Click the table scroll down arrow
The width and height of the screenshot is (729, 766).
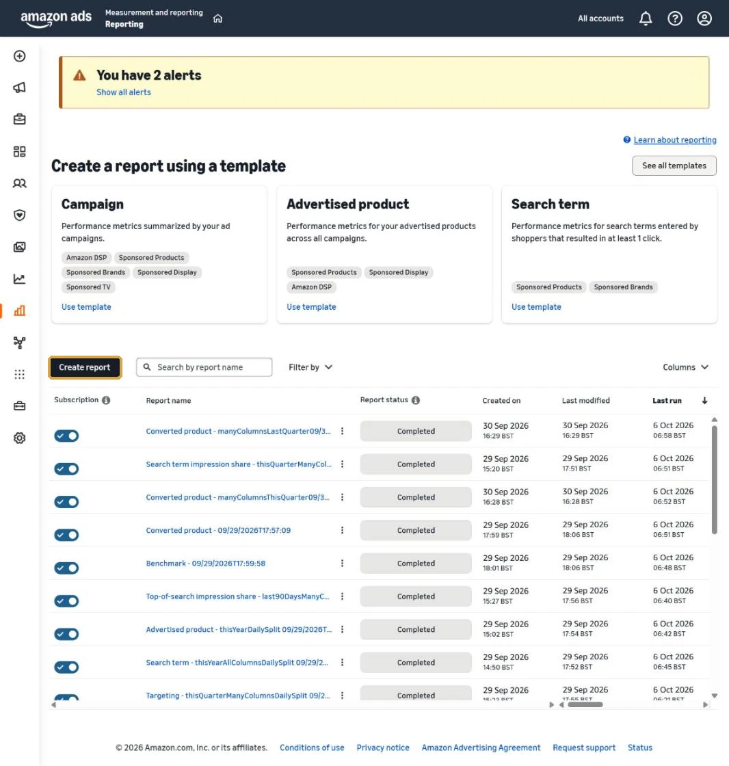715,696
